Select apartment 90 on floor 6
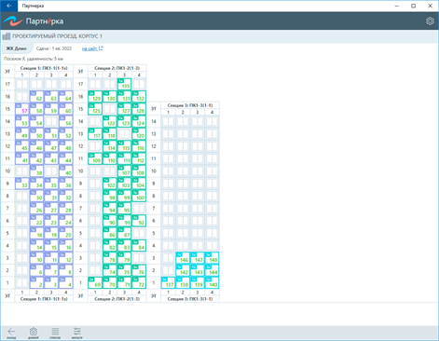Viewport: 439px width, 341px height. tap(110, 221)
